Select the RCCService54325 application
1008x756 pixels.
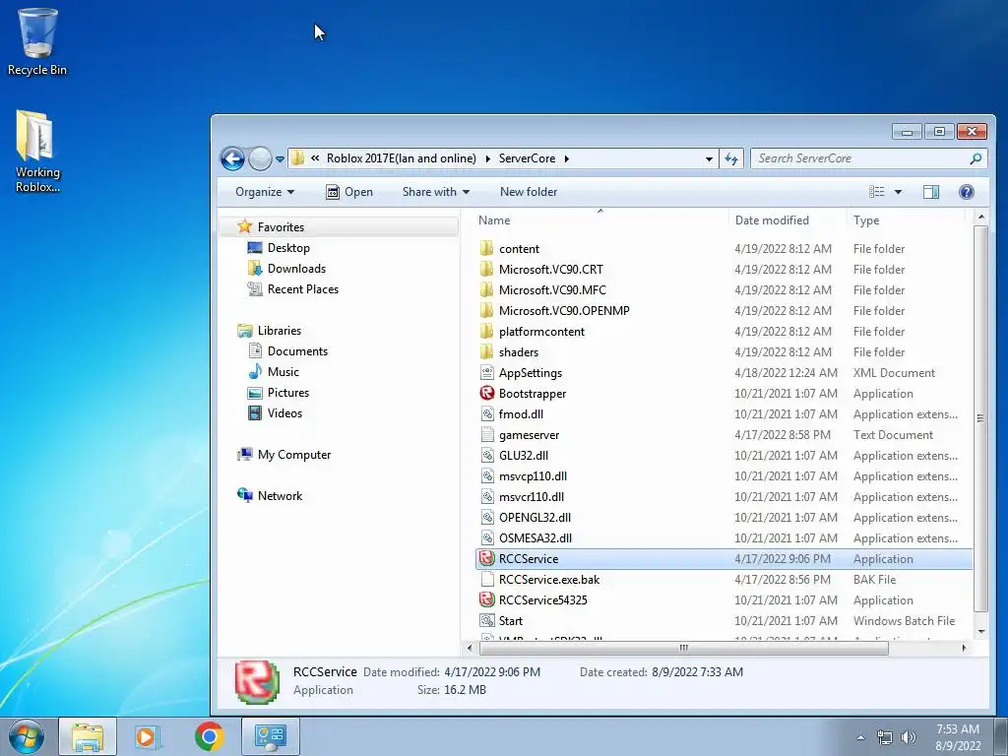click(542, 600)
